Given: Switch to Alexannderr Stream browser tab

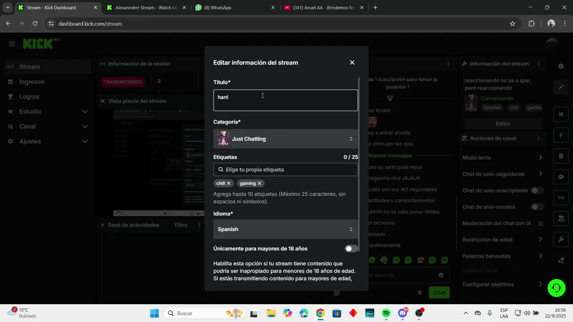Looking at the screenshot, I should tap(146, 8).
